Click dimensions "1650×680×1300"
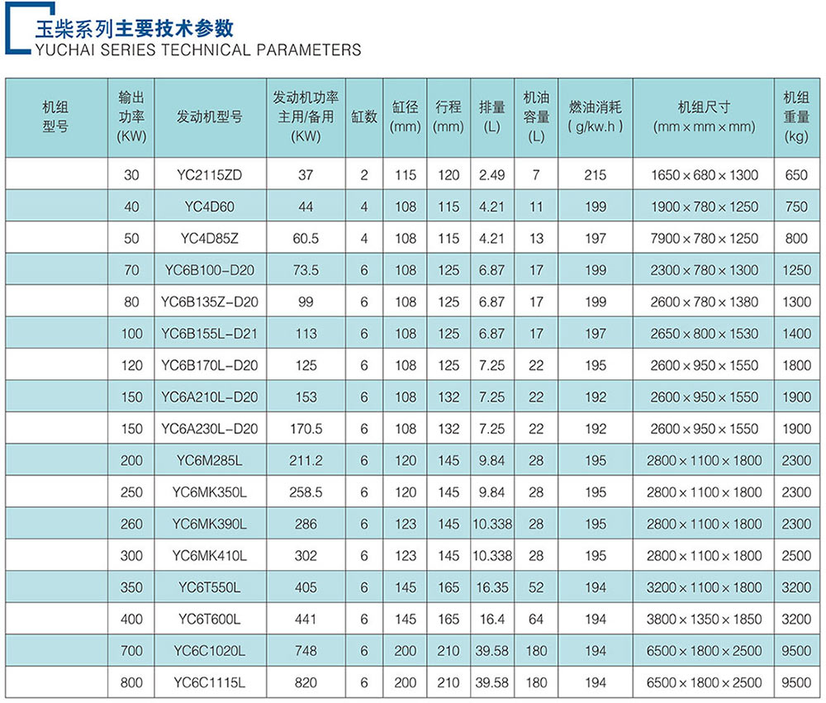The image size is (826, 703). click(x=705, y=175)
